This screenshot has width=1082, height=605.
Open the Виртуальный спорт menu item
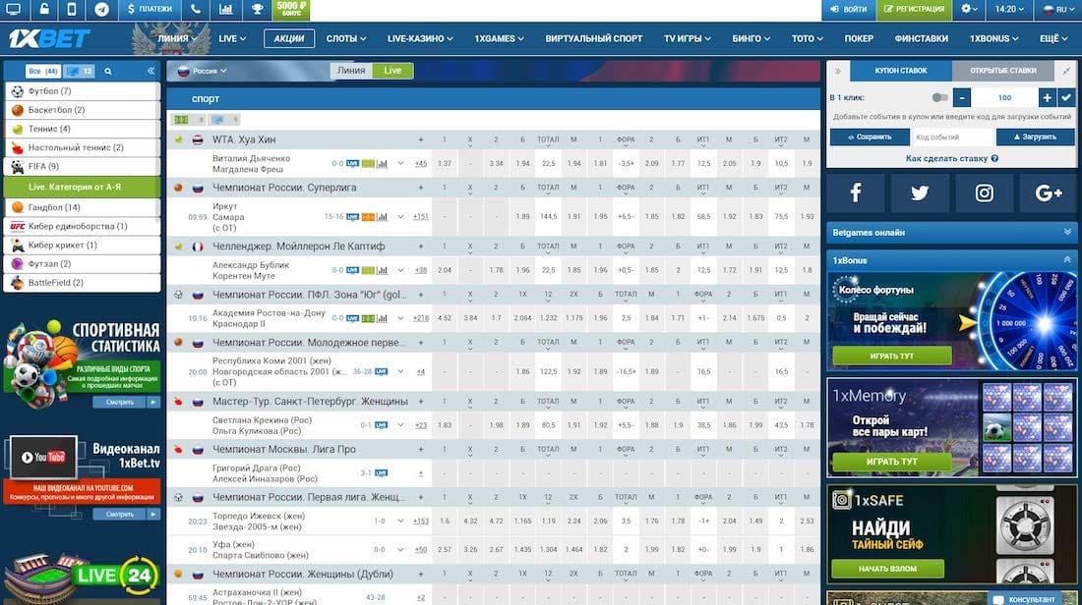tap(593, 38)
